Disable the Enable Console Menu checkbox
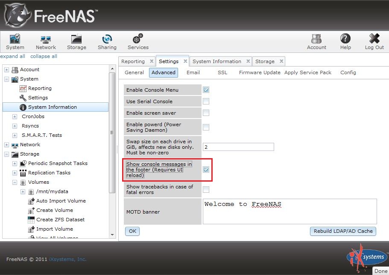Screen dimensions: 389x275 pyautogui.click(x=206, y=90)
